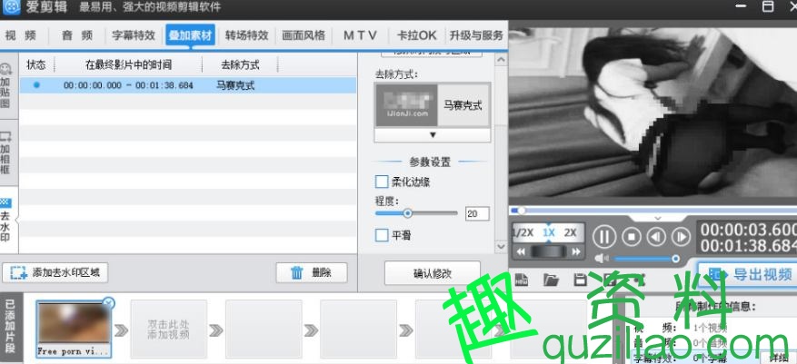Click the 双击此处添加视频 placeholder slot

pos(169,329)
